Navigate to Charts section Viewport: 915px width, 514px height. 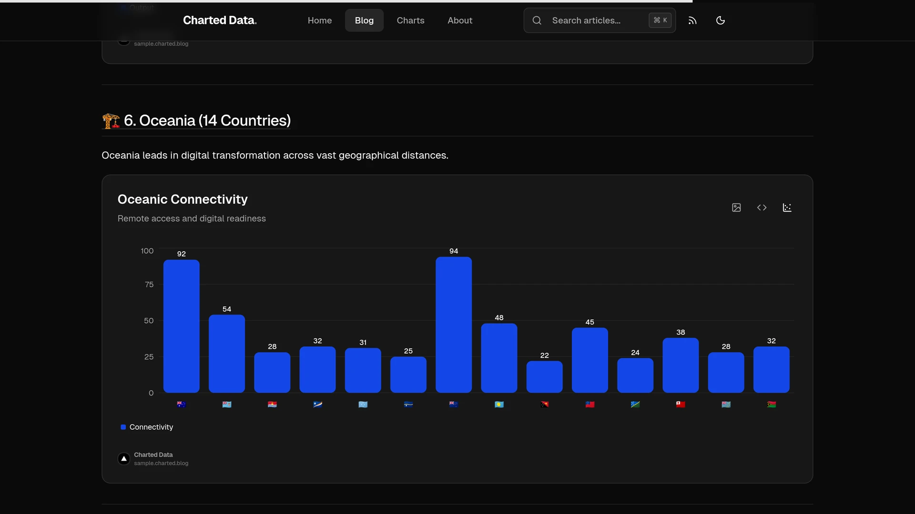pos(410,20)
